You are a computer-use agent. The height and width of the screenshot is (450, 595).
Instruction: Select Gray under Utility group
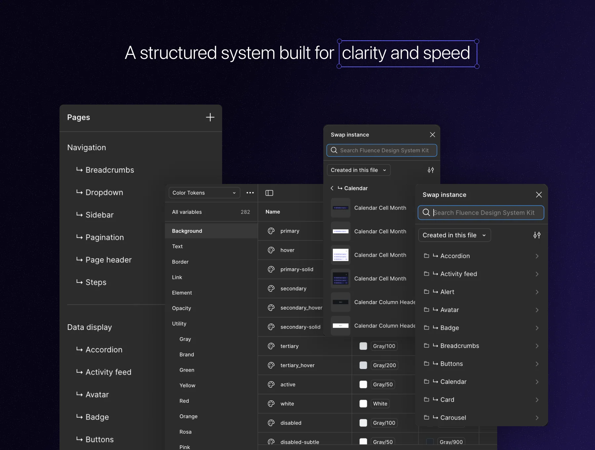pos(185,339)
